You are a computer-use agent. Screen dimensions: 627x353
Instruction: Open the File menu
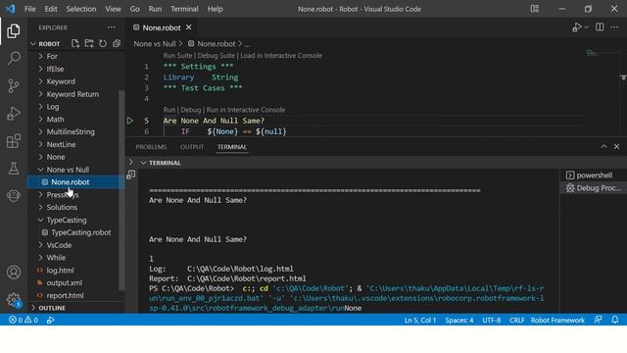coord(30,9)
